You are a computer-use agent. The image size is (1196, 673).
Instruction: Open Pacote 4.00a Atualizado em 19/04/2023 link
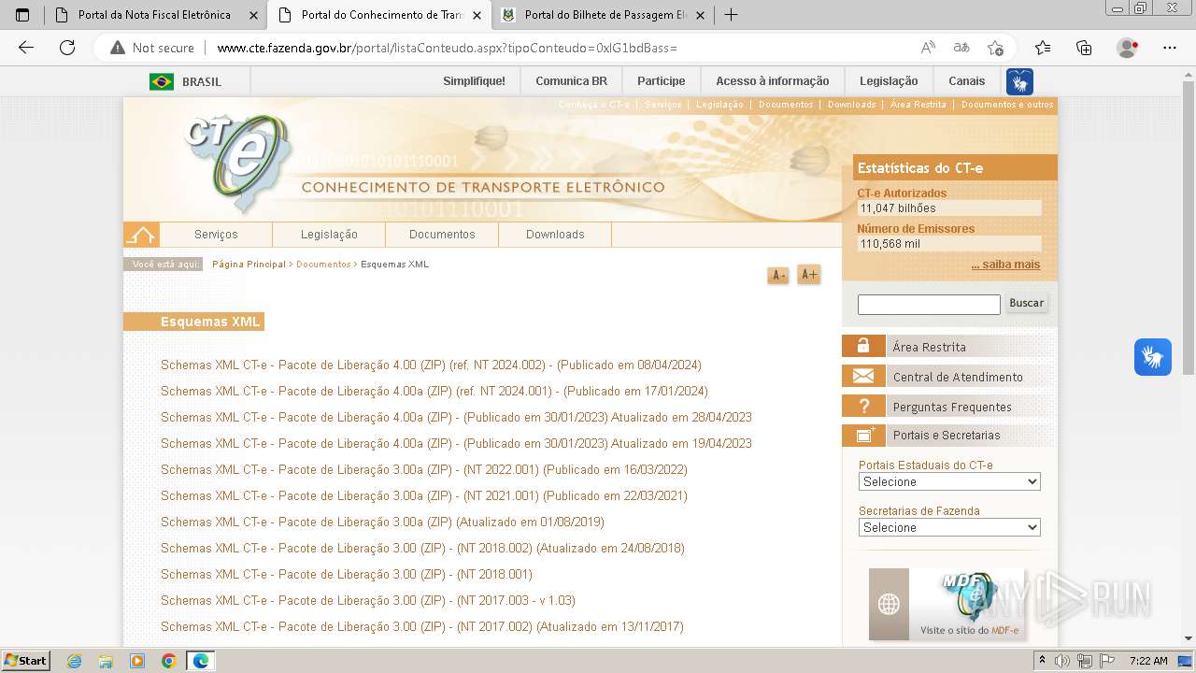coord(456,444)
